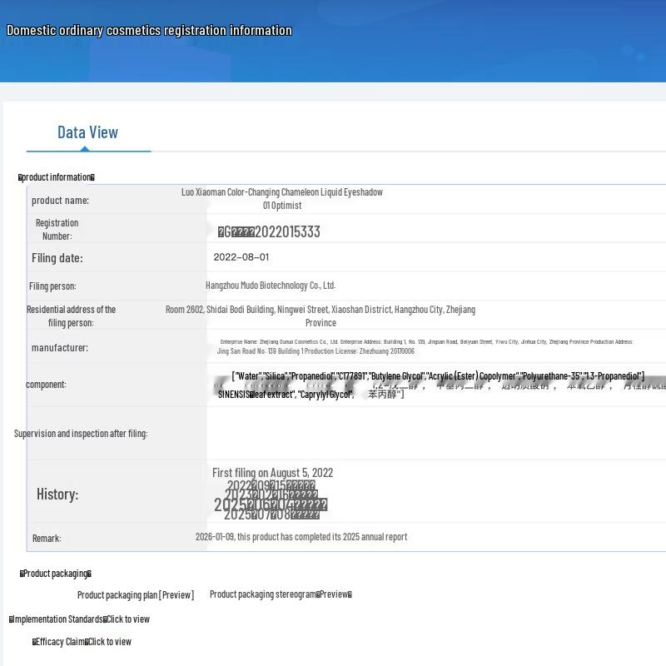666x666 pixels.
Task: Click the registration number ending 2022015333
Action: pos(269,231)
